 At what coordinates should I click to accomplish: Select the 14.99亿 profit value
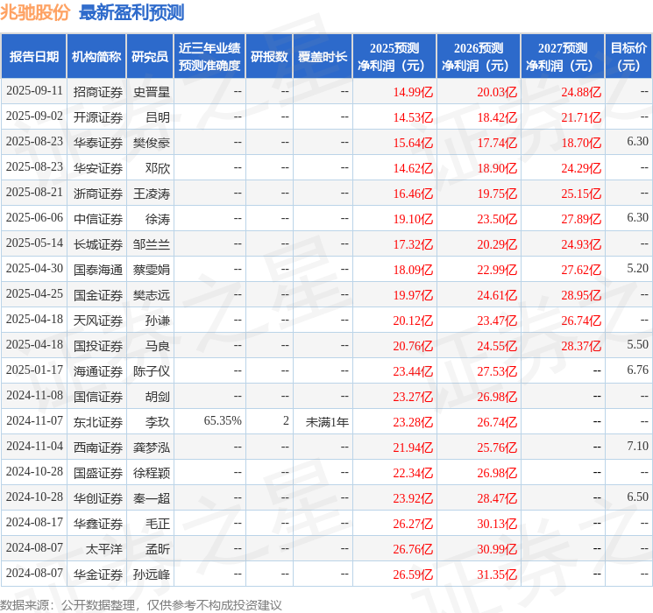point(413,92)
